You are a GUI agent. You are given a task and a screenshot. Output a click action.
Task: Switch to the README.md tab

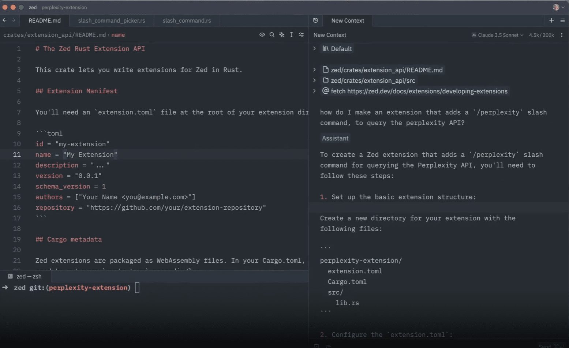pos(45,20)
